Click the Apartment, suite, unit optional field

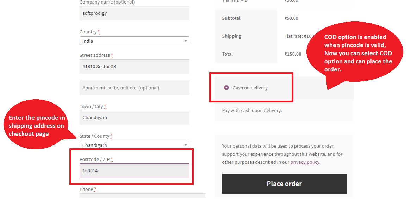click(134, 88)
